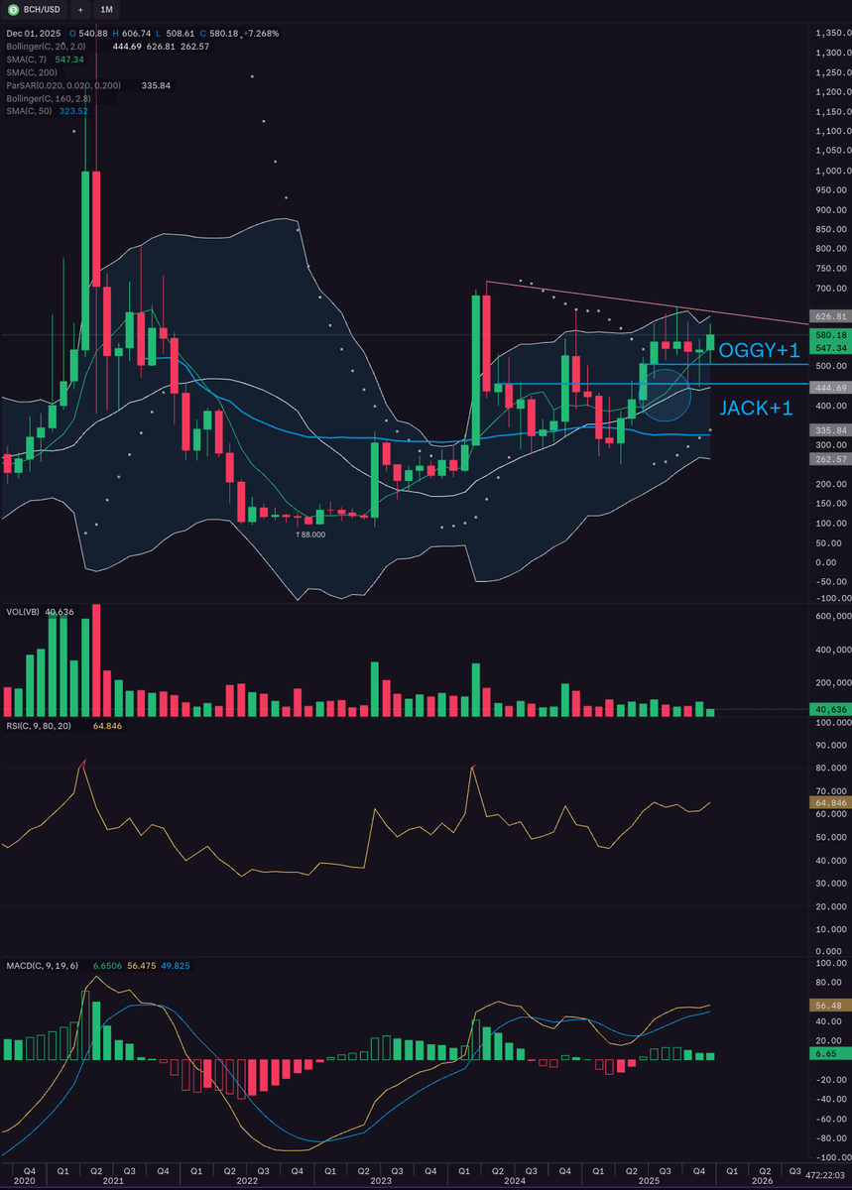Click the 335.84 price tag on axis
This screenshot has height=1190, width=852.
click(829, 430)
